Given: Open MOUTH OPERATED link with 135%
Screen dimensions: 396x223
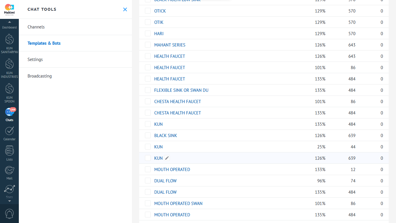Looking at the screenshot, I should pyautogui.click(x=172, y=215).
